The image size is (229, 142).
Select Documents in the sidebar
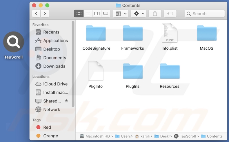pos(51,58)
